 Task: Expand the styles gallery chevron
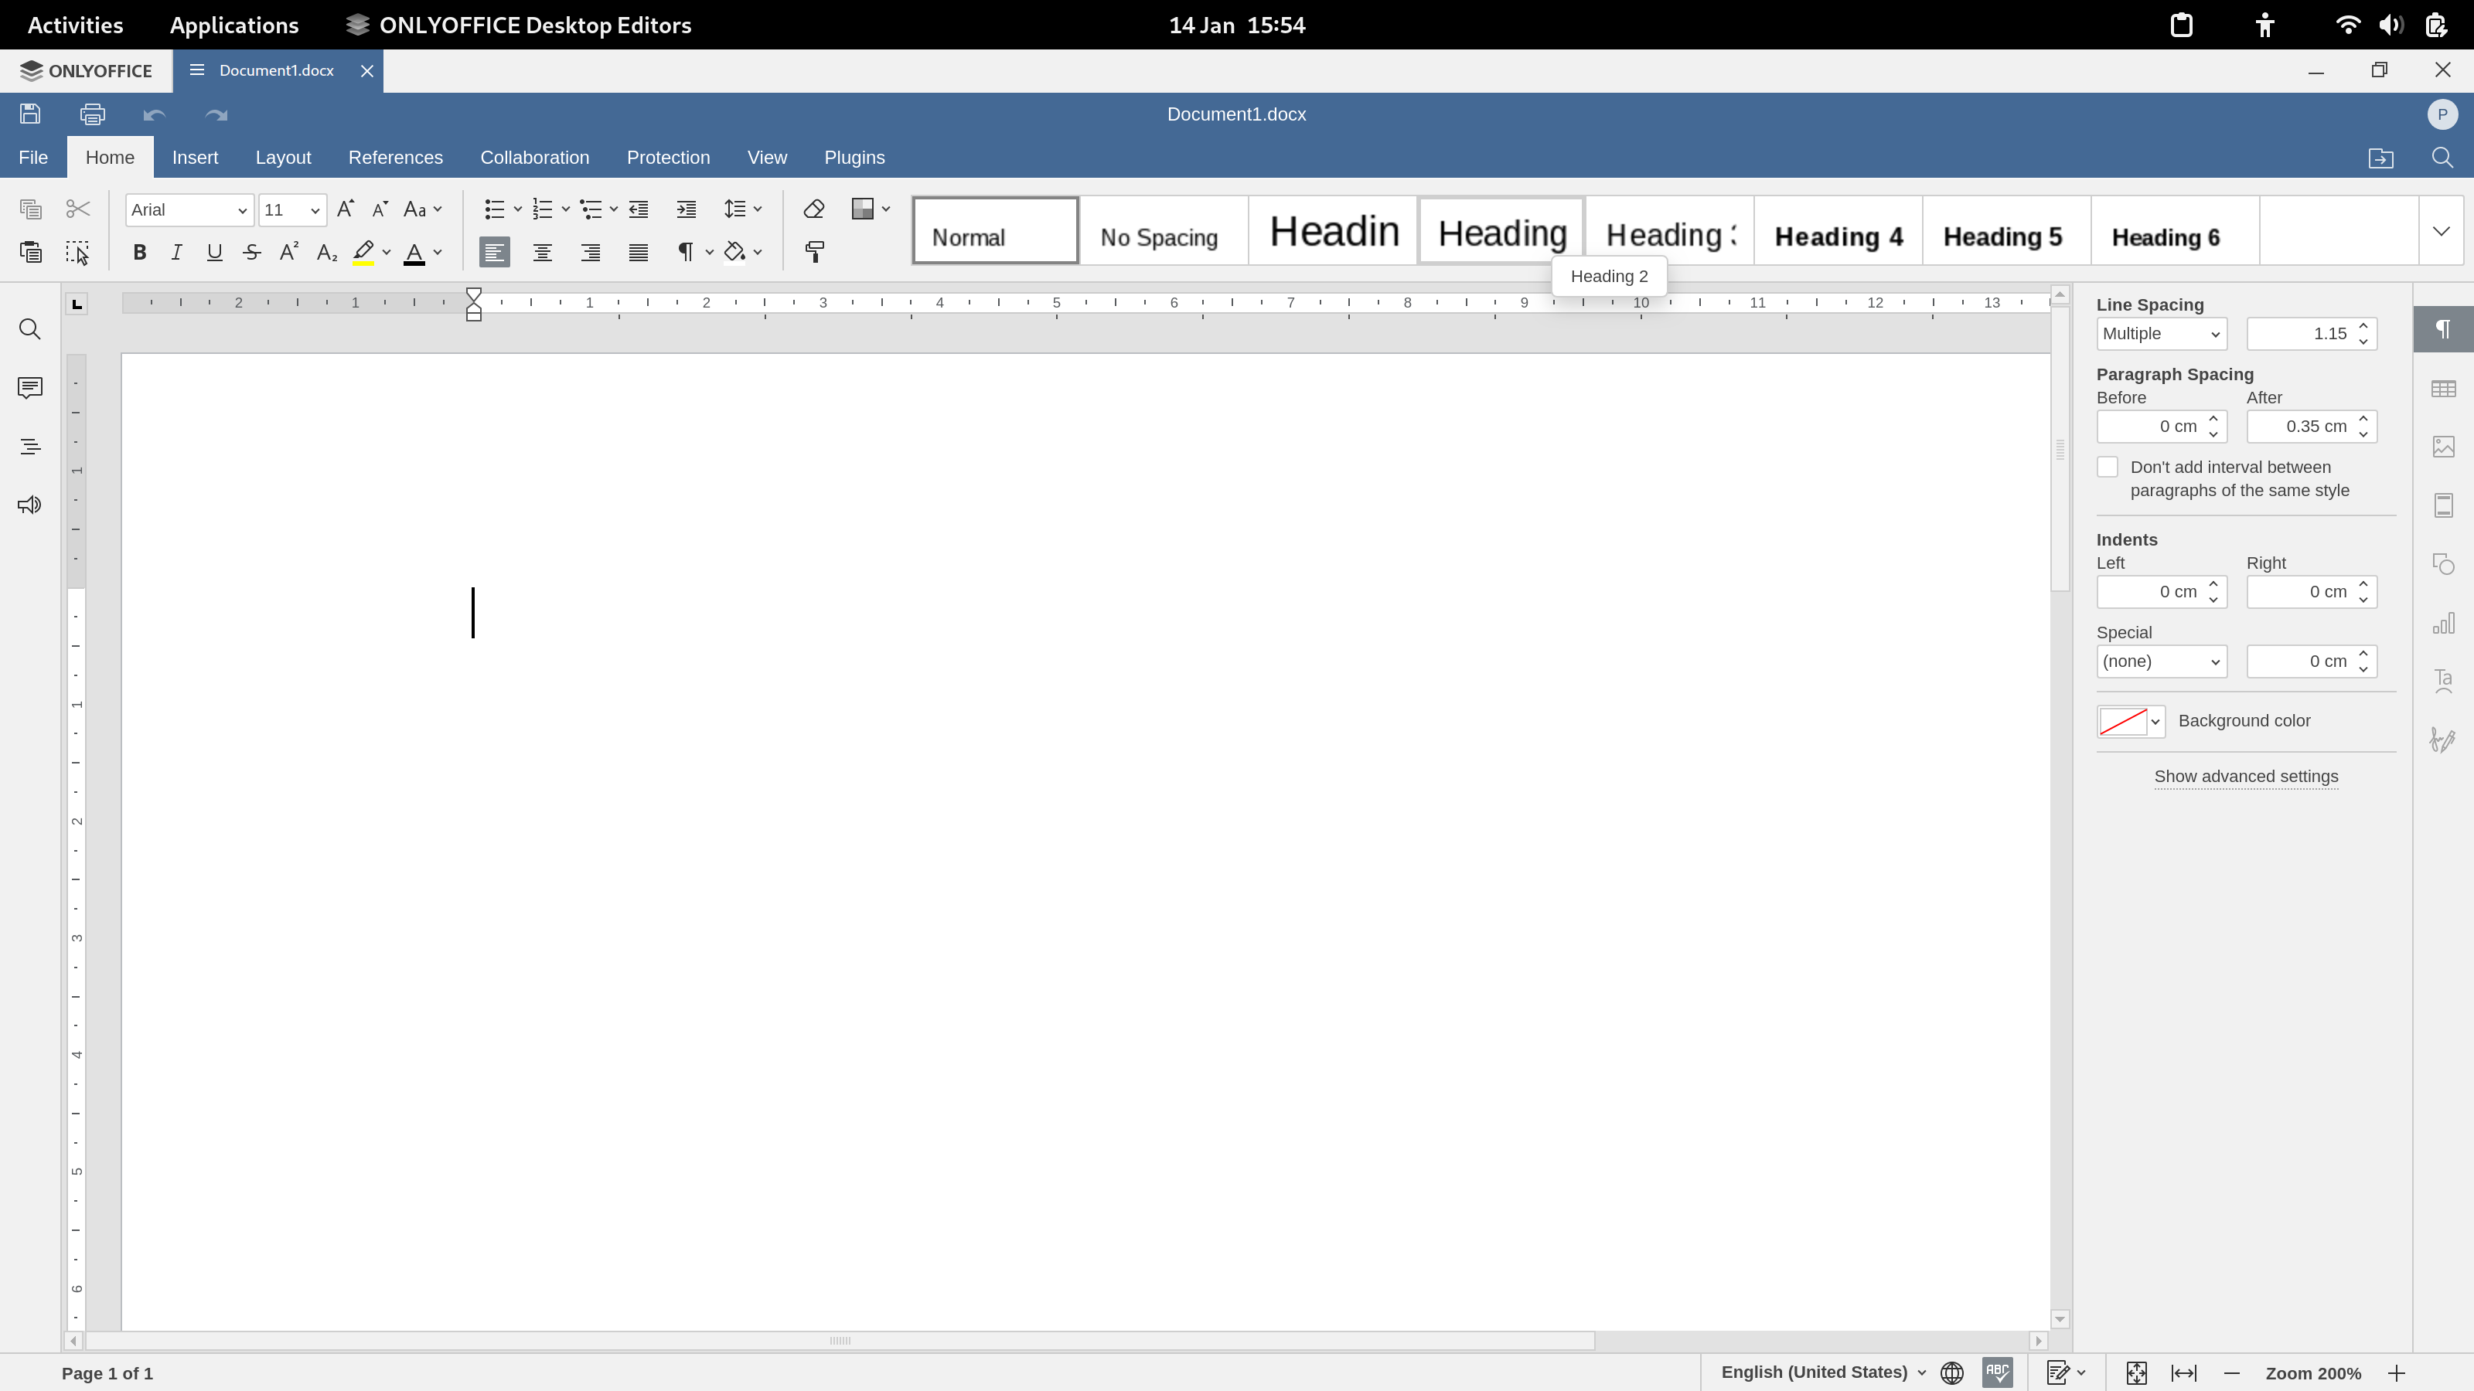coord(2442,230)
